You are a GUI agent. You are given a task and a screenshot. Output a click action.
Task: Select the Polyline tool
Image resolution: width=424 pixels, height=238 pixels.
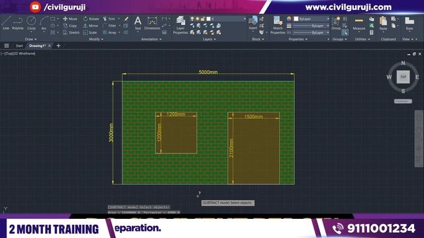18,22
